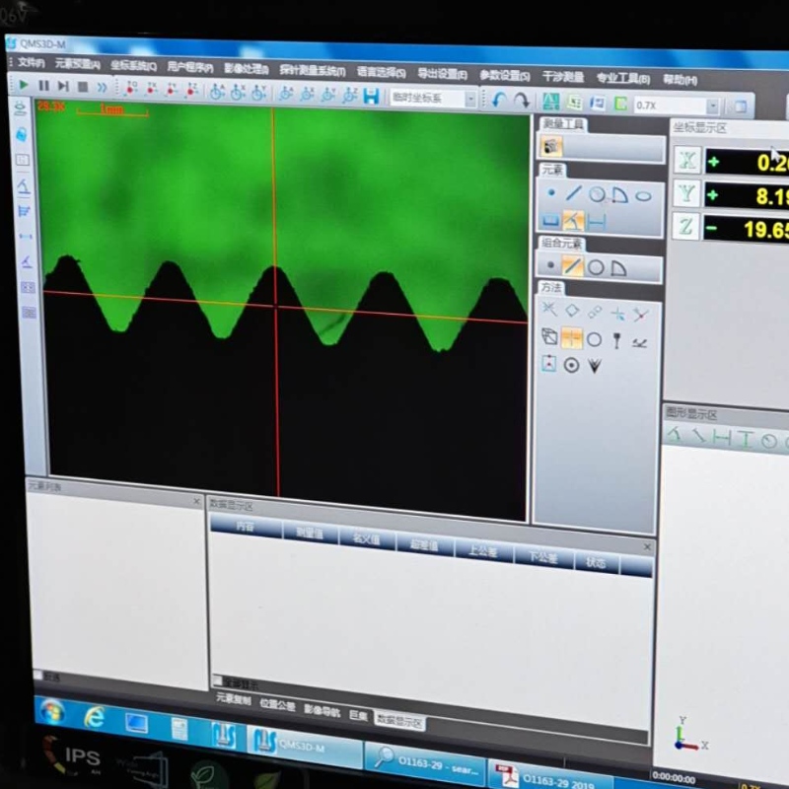Image resolution: width=789 pixels, height=789 pixels.
Task: Click the camera icon under 测量工具
Action: tap(552, 147)
